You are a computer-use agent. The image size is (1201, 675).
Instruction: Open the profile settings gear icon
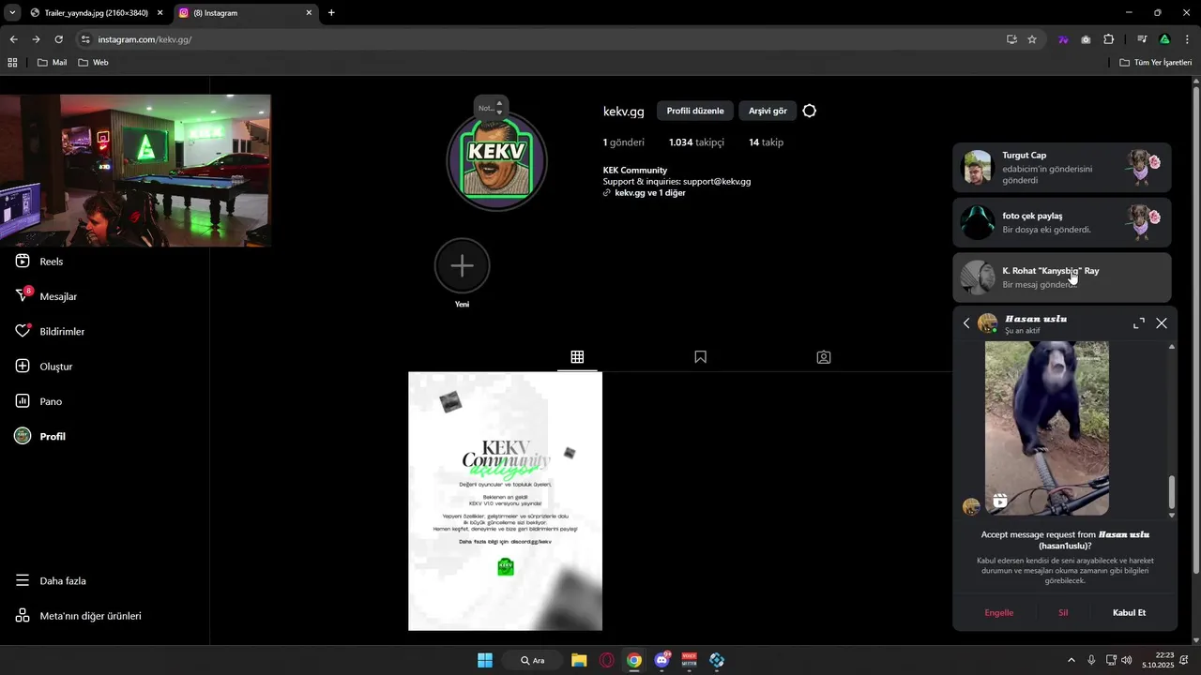click(x=810, y=111)
